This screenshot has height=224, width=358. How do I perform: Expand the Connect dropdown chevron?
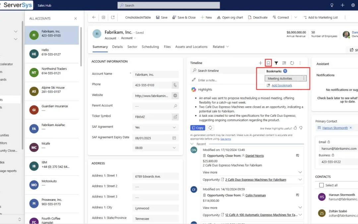296,17
